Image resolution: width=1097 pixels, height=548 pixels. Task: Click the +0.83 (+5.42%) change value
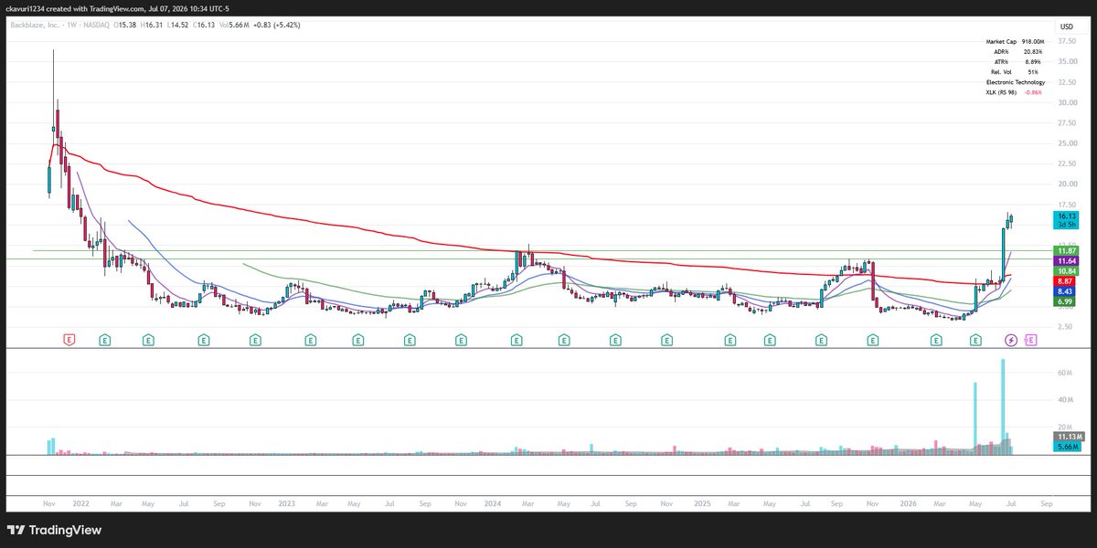tap(278, 25)
